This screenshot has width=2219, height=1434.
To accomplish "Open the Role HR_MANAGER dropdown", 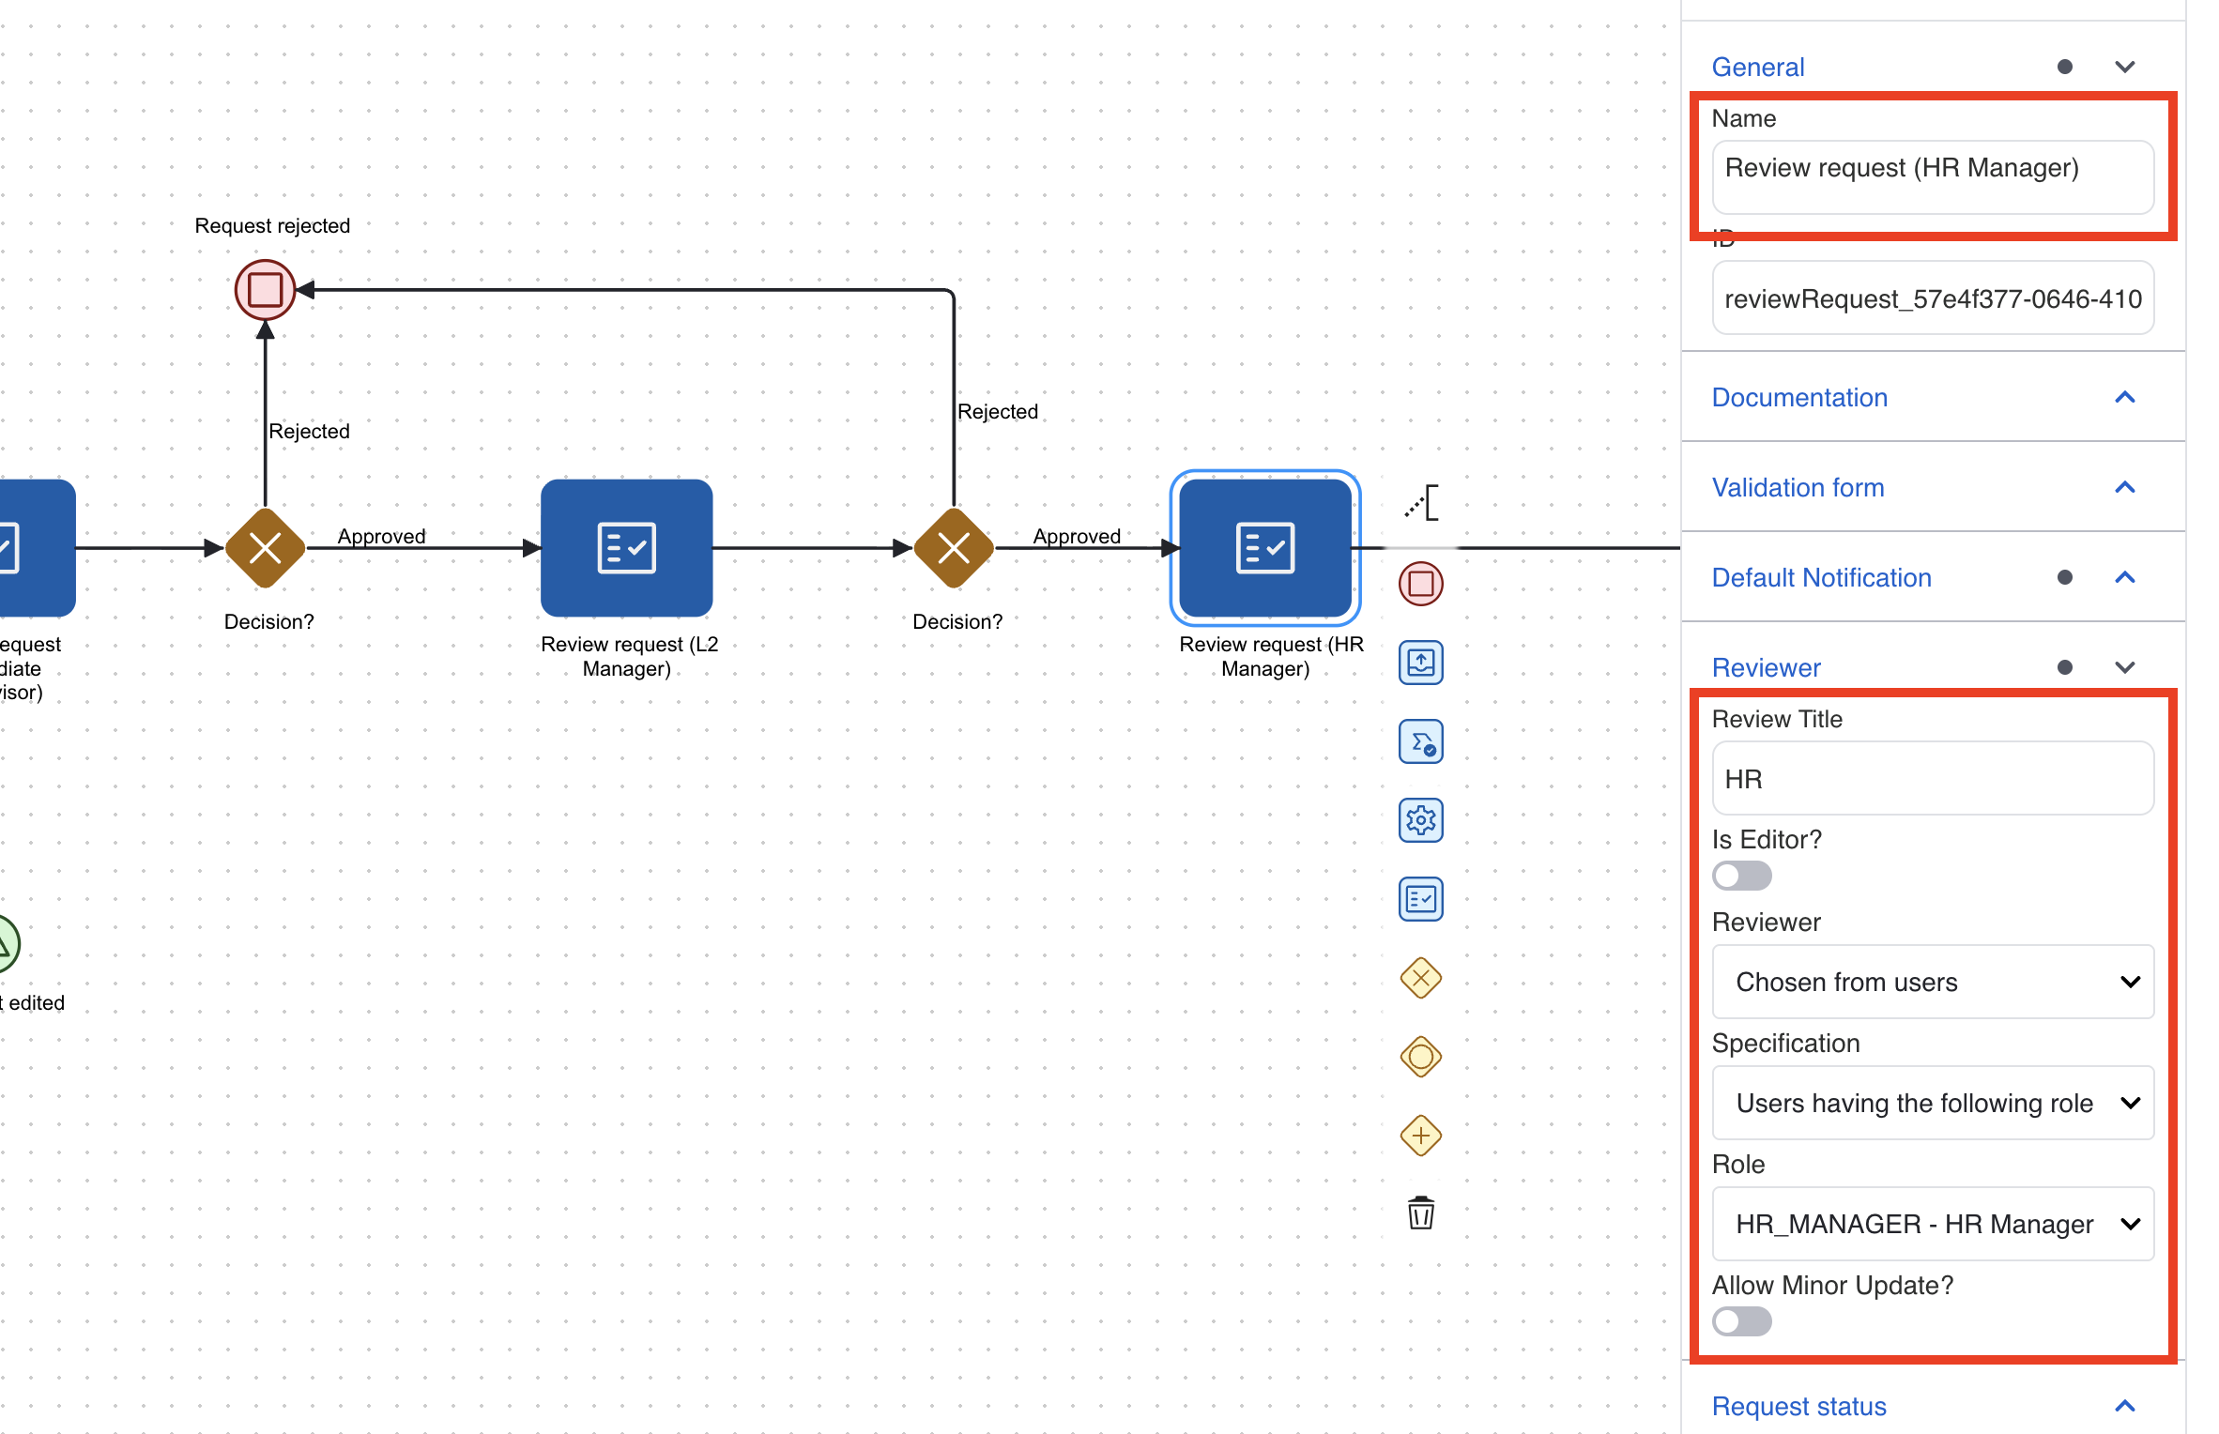I will tap(1933, 1224).
